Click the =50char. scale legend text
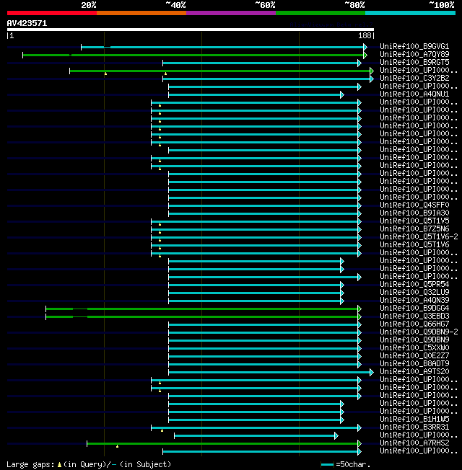The height and width of the screenshot is (470, 462). [353, 465]
